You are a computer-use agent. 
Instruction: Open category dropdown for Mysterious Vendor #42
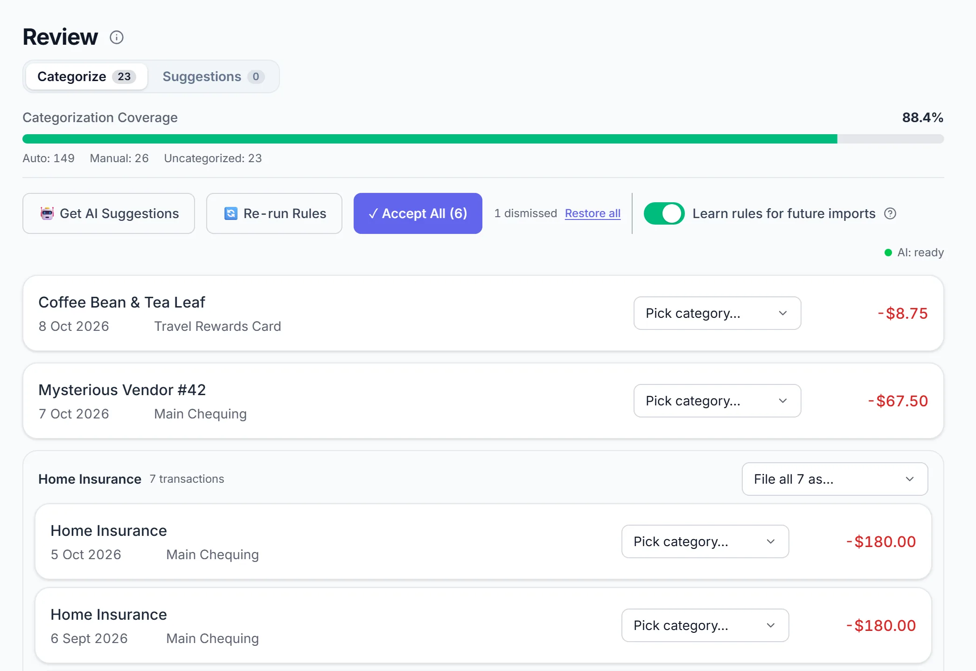click(717, 401)
